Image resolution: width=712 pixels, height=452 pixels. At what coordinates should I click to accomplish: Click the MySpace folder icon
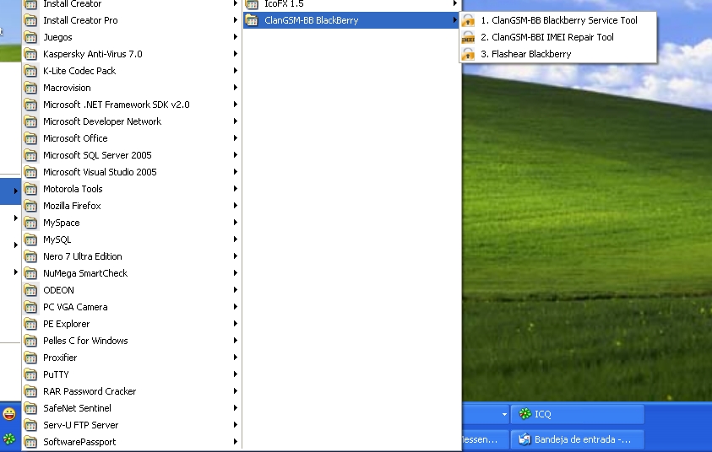[30, 223]
